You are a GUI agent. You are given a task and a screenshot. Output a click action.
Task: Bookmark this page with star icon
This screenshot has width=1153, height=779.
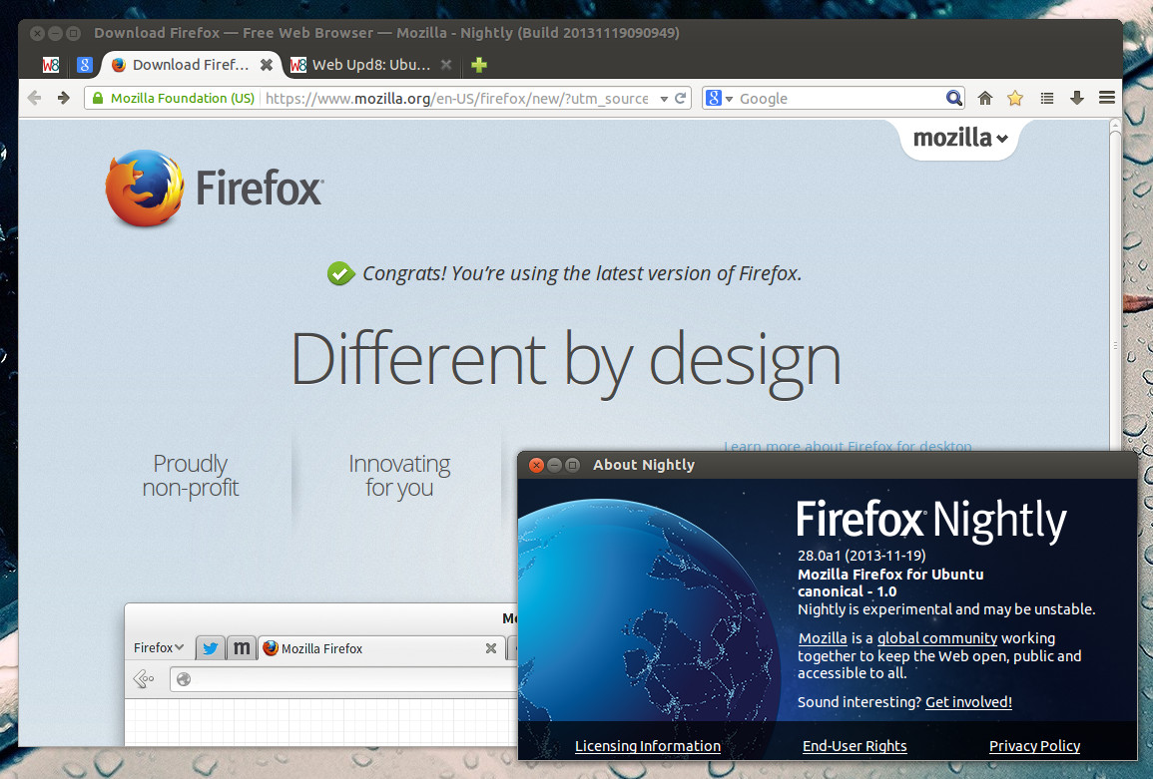[x=1015, y=98]
